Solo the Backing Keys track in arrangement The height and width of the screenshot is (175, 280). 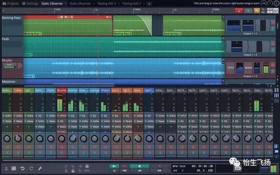(273, 28)
